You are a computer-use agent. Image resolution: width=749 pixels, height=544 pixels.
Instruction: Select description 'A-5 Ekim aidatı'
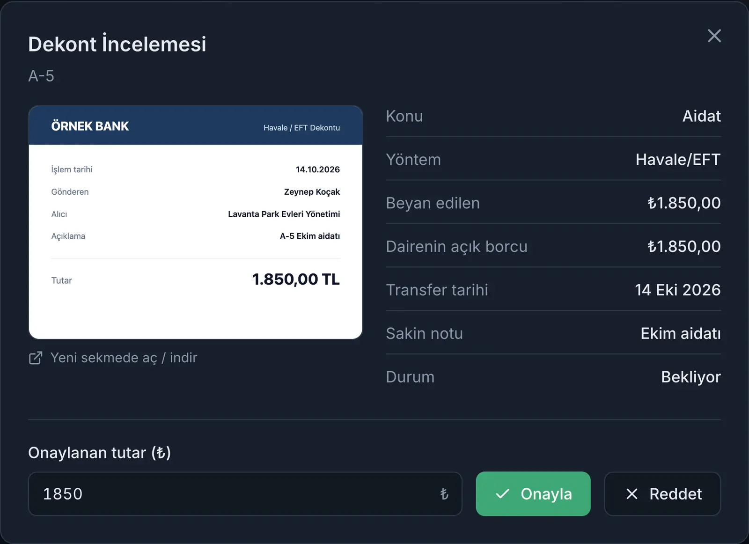pos(310,236)
